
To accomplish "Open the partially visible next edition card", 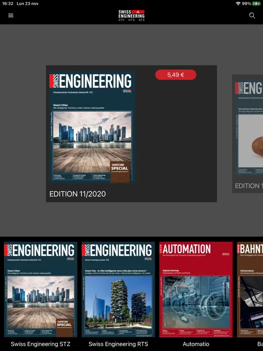I will tap(247, 133).
